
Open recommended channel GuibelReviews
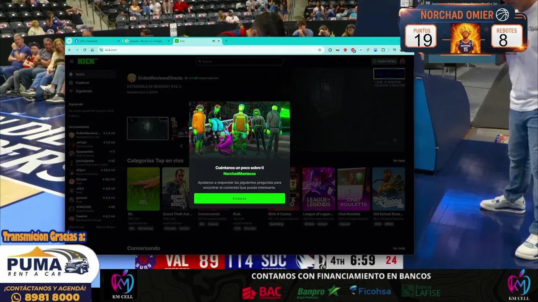point(92,135)
